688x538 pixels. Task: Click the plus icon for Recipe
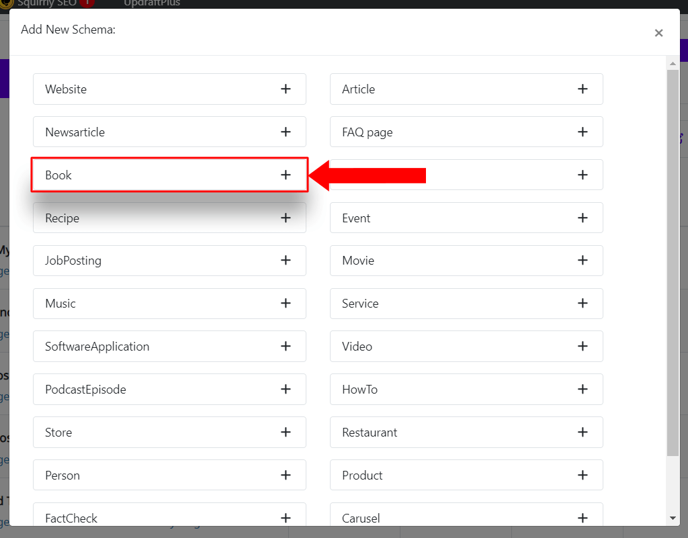[x=286, y=218]
